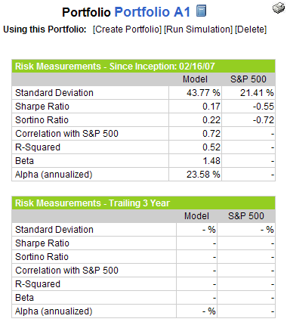287x325 pixels.
Task: Click the 43.77 % standard deviation value
Action: 203,93
